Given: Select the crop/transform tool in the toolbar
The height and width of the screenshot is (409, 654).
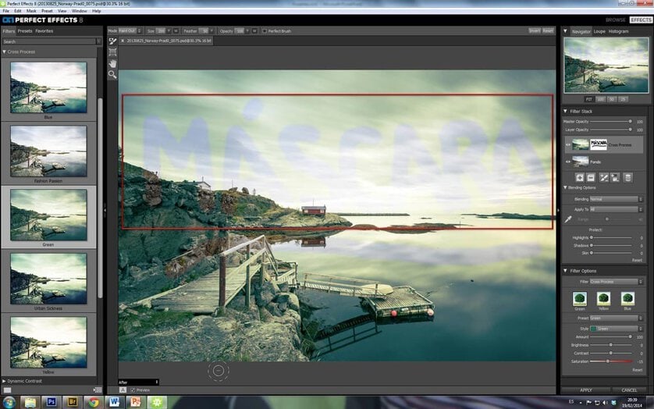Looking at the screenshot, I should (112, 52).
